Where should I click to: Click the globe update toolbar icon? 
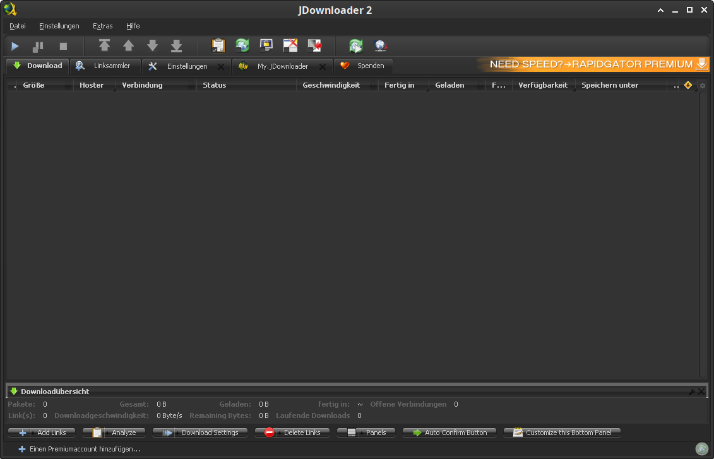tap(380, 45)
